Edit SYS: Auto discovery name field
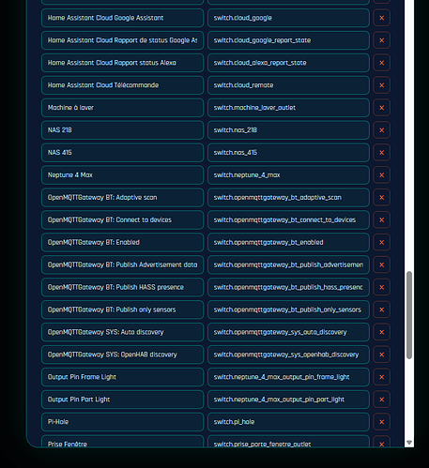 [122, 332]
